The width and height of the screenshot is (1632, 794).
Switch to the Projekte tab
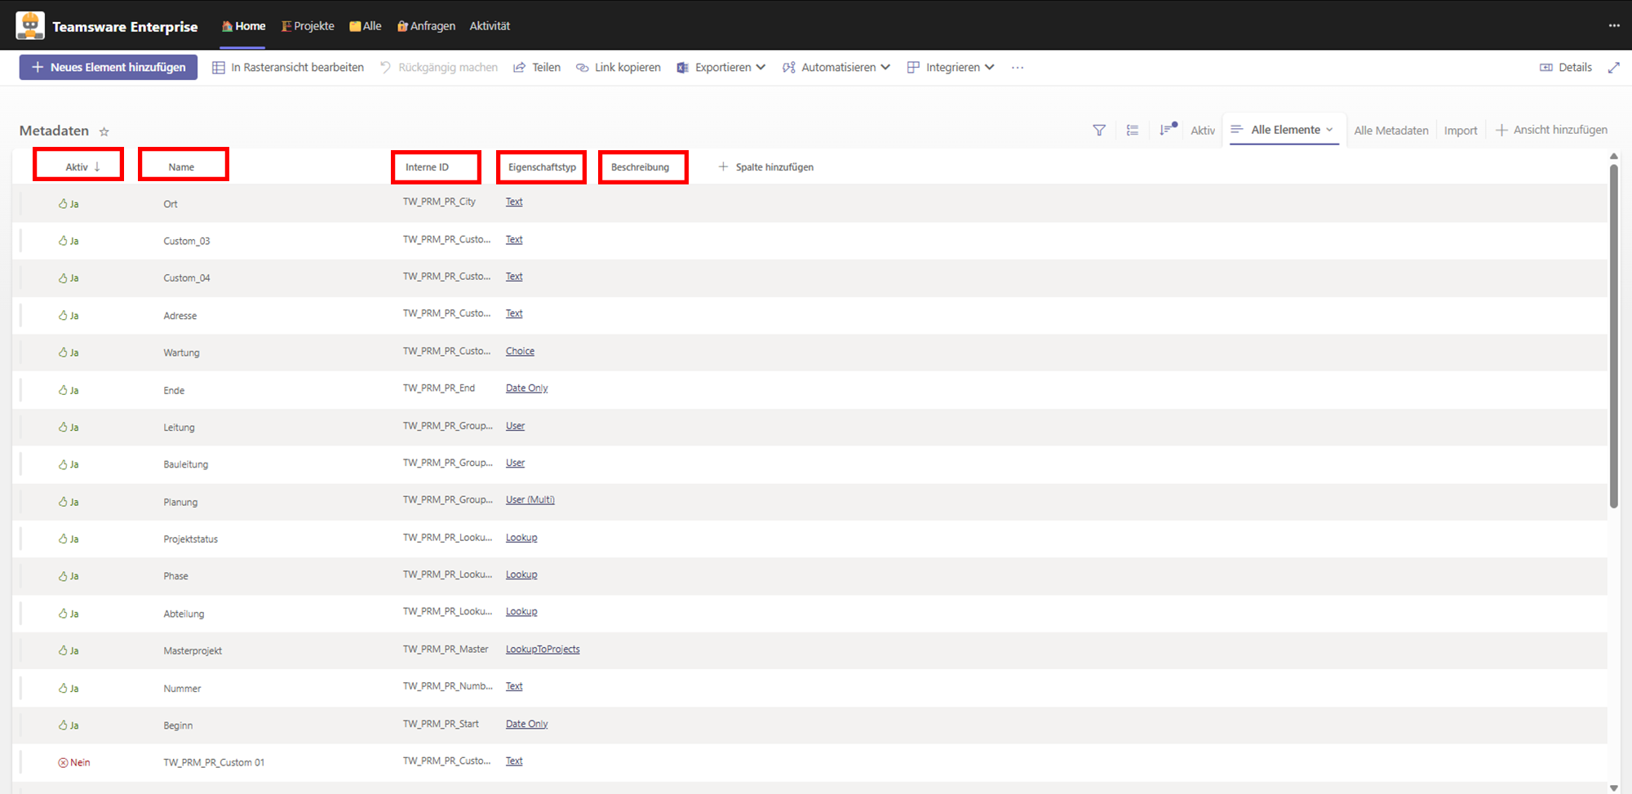pyautogui.click(x=308, y=26)
